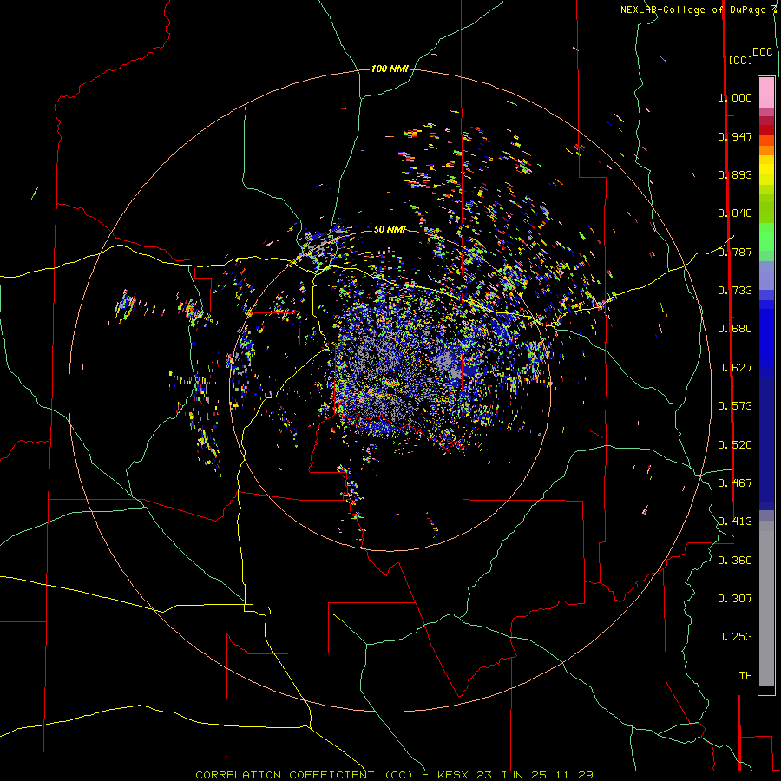This screenshot has width=781, height=781.
Task: Click the small yellow square marker on the highway
Action: point(248,607)
